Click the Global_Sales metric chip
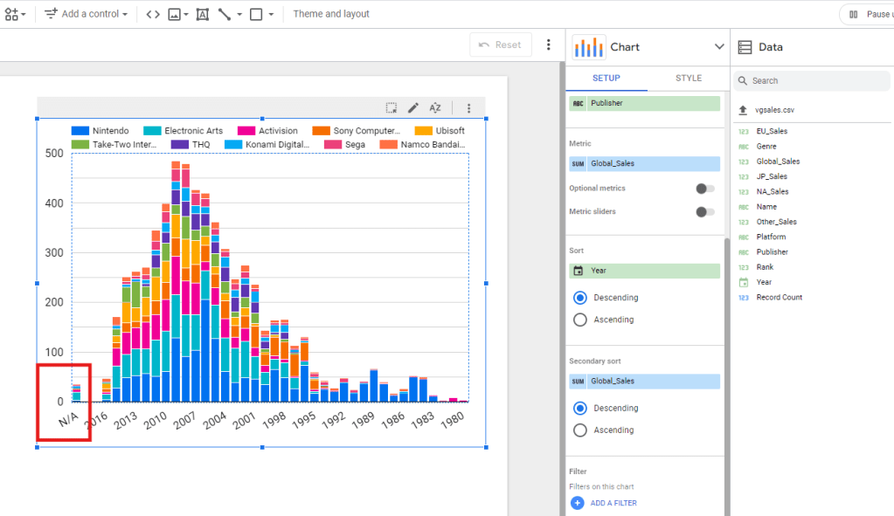894x516 pixels. click(x=644, y=164)
